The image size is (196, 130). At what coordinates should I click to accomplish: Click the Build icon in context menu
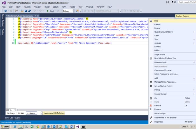coord(151,20)
